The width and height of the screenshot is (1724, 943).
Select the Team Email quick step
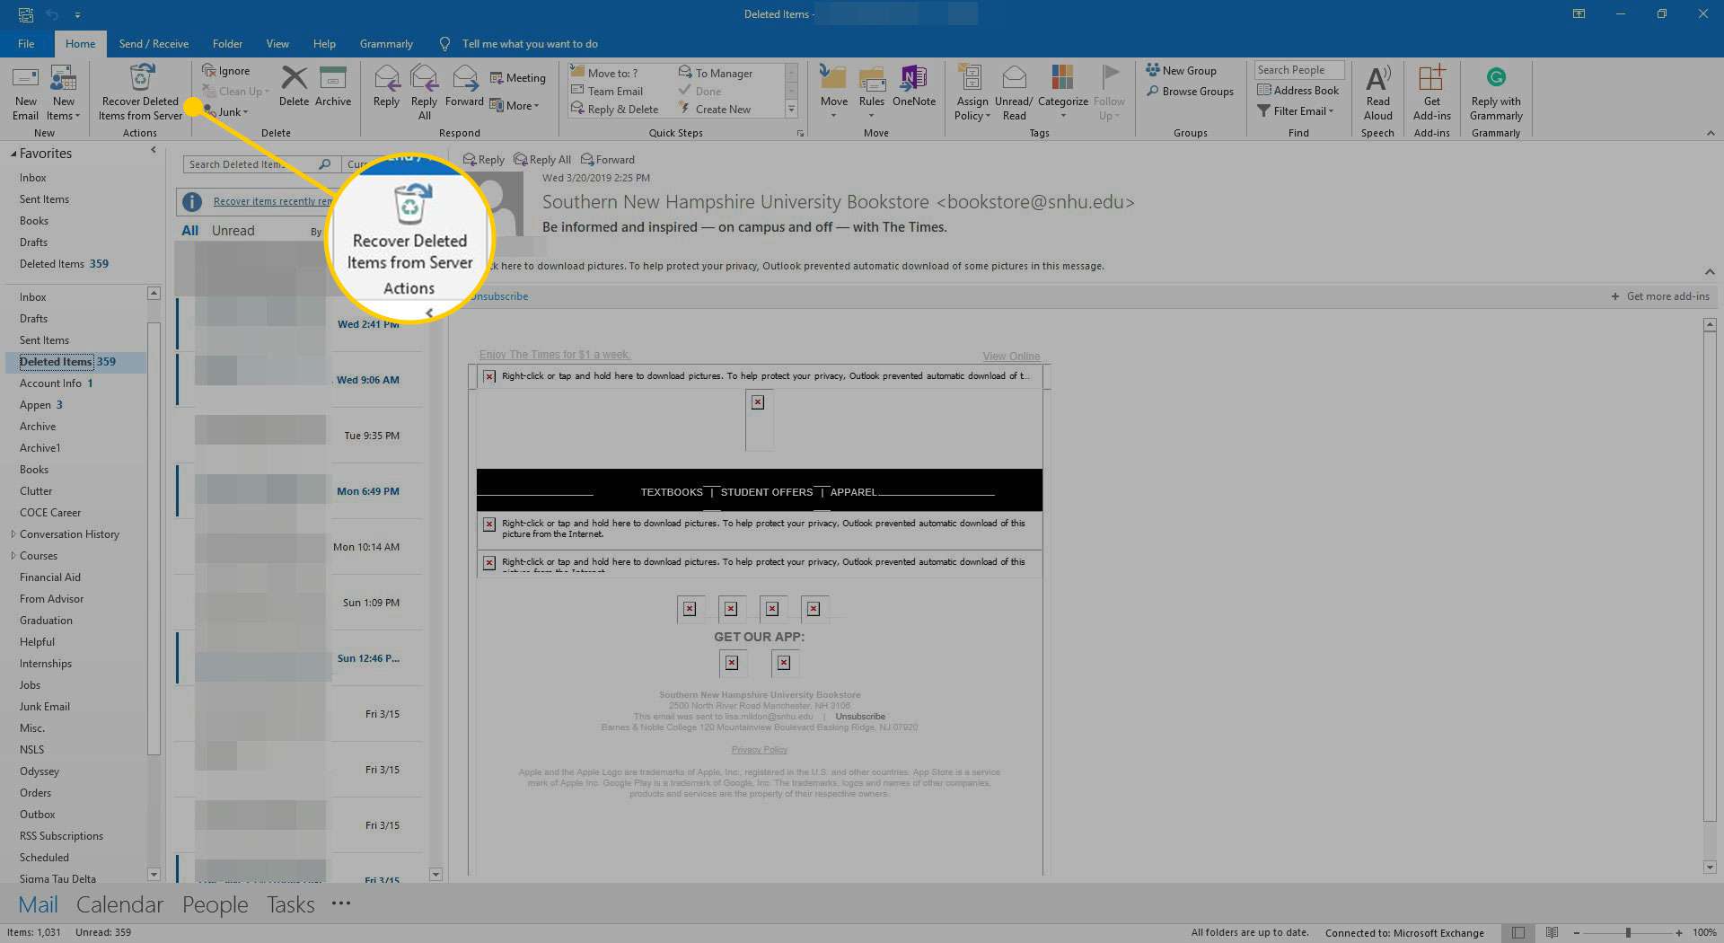(607, 91)
